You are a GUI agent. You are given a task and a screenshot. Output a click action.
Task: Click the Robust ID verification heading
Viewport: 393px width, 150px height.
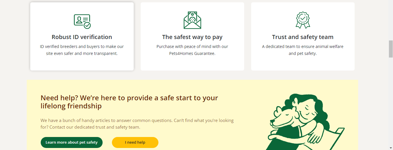[82, 37]
